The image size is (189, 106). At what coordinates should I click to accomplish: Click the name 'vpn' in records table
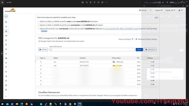(x=55, y=66)
